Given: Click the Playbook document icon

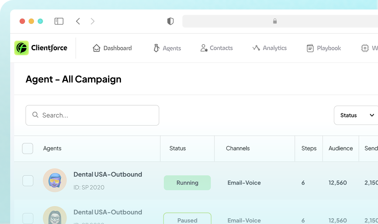Looking at the screenshot, I should [x=310, y=48].
